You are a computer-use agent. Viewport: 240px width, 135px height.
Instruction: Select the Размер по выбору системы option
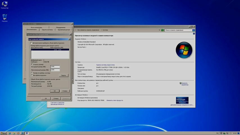pos(32,73)
